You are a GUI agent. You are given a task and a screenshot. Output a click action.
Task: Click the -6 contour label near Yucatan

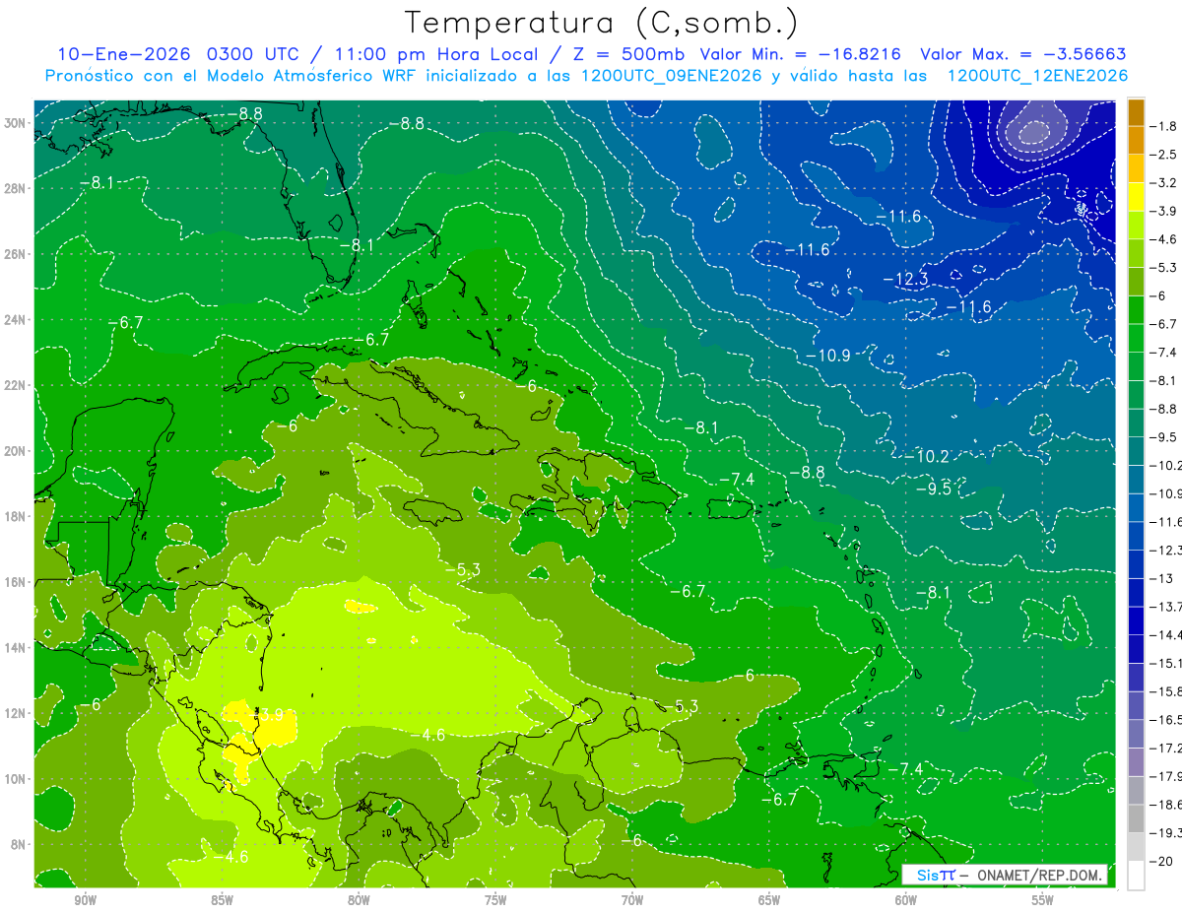[x=287, y=425]
